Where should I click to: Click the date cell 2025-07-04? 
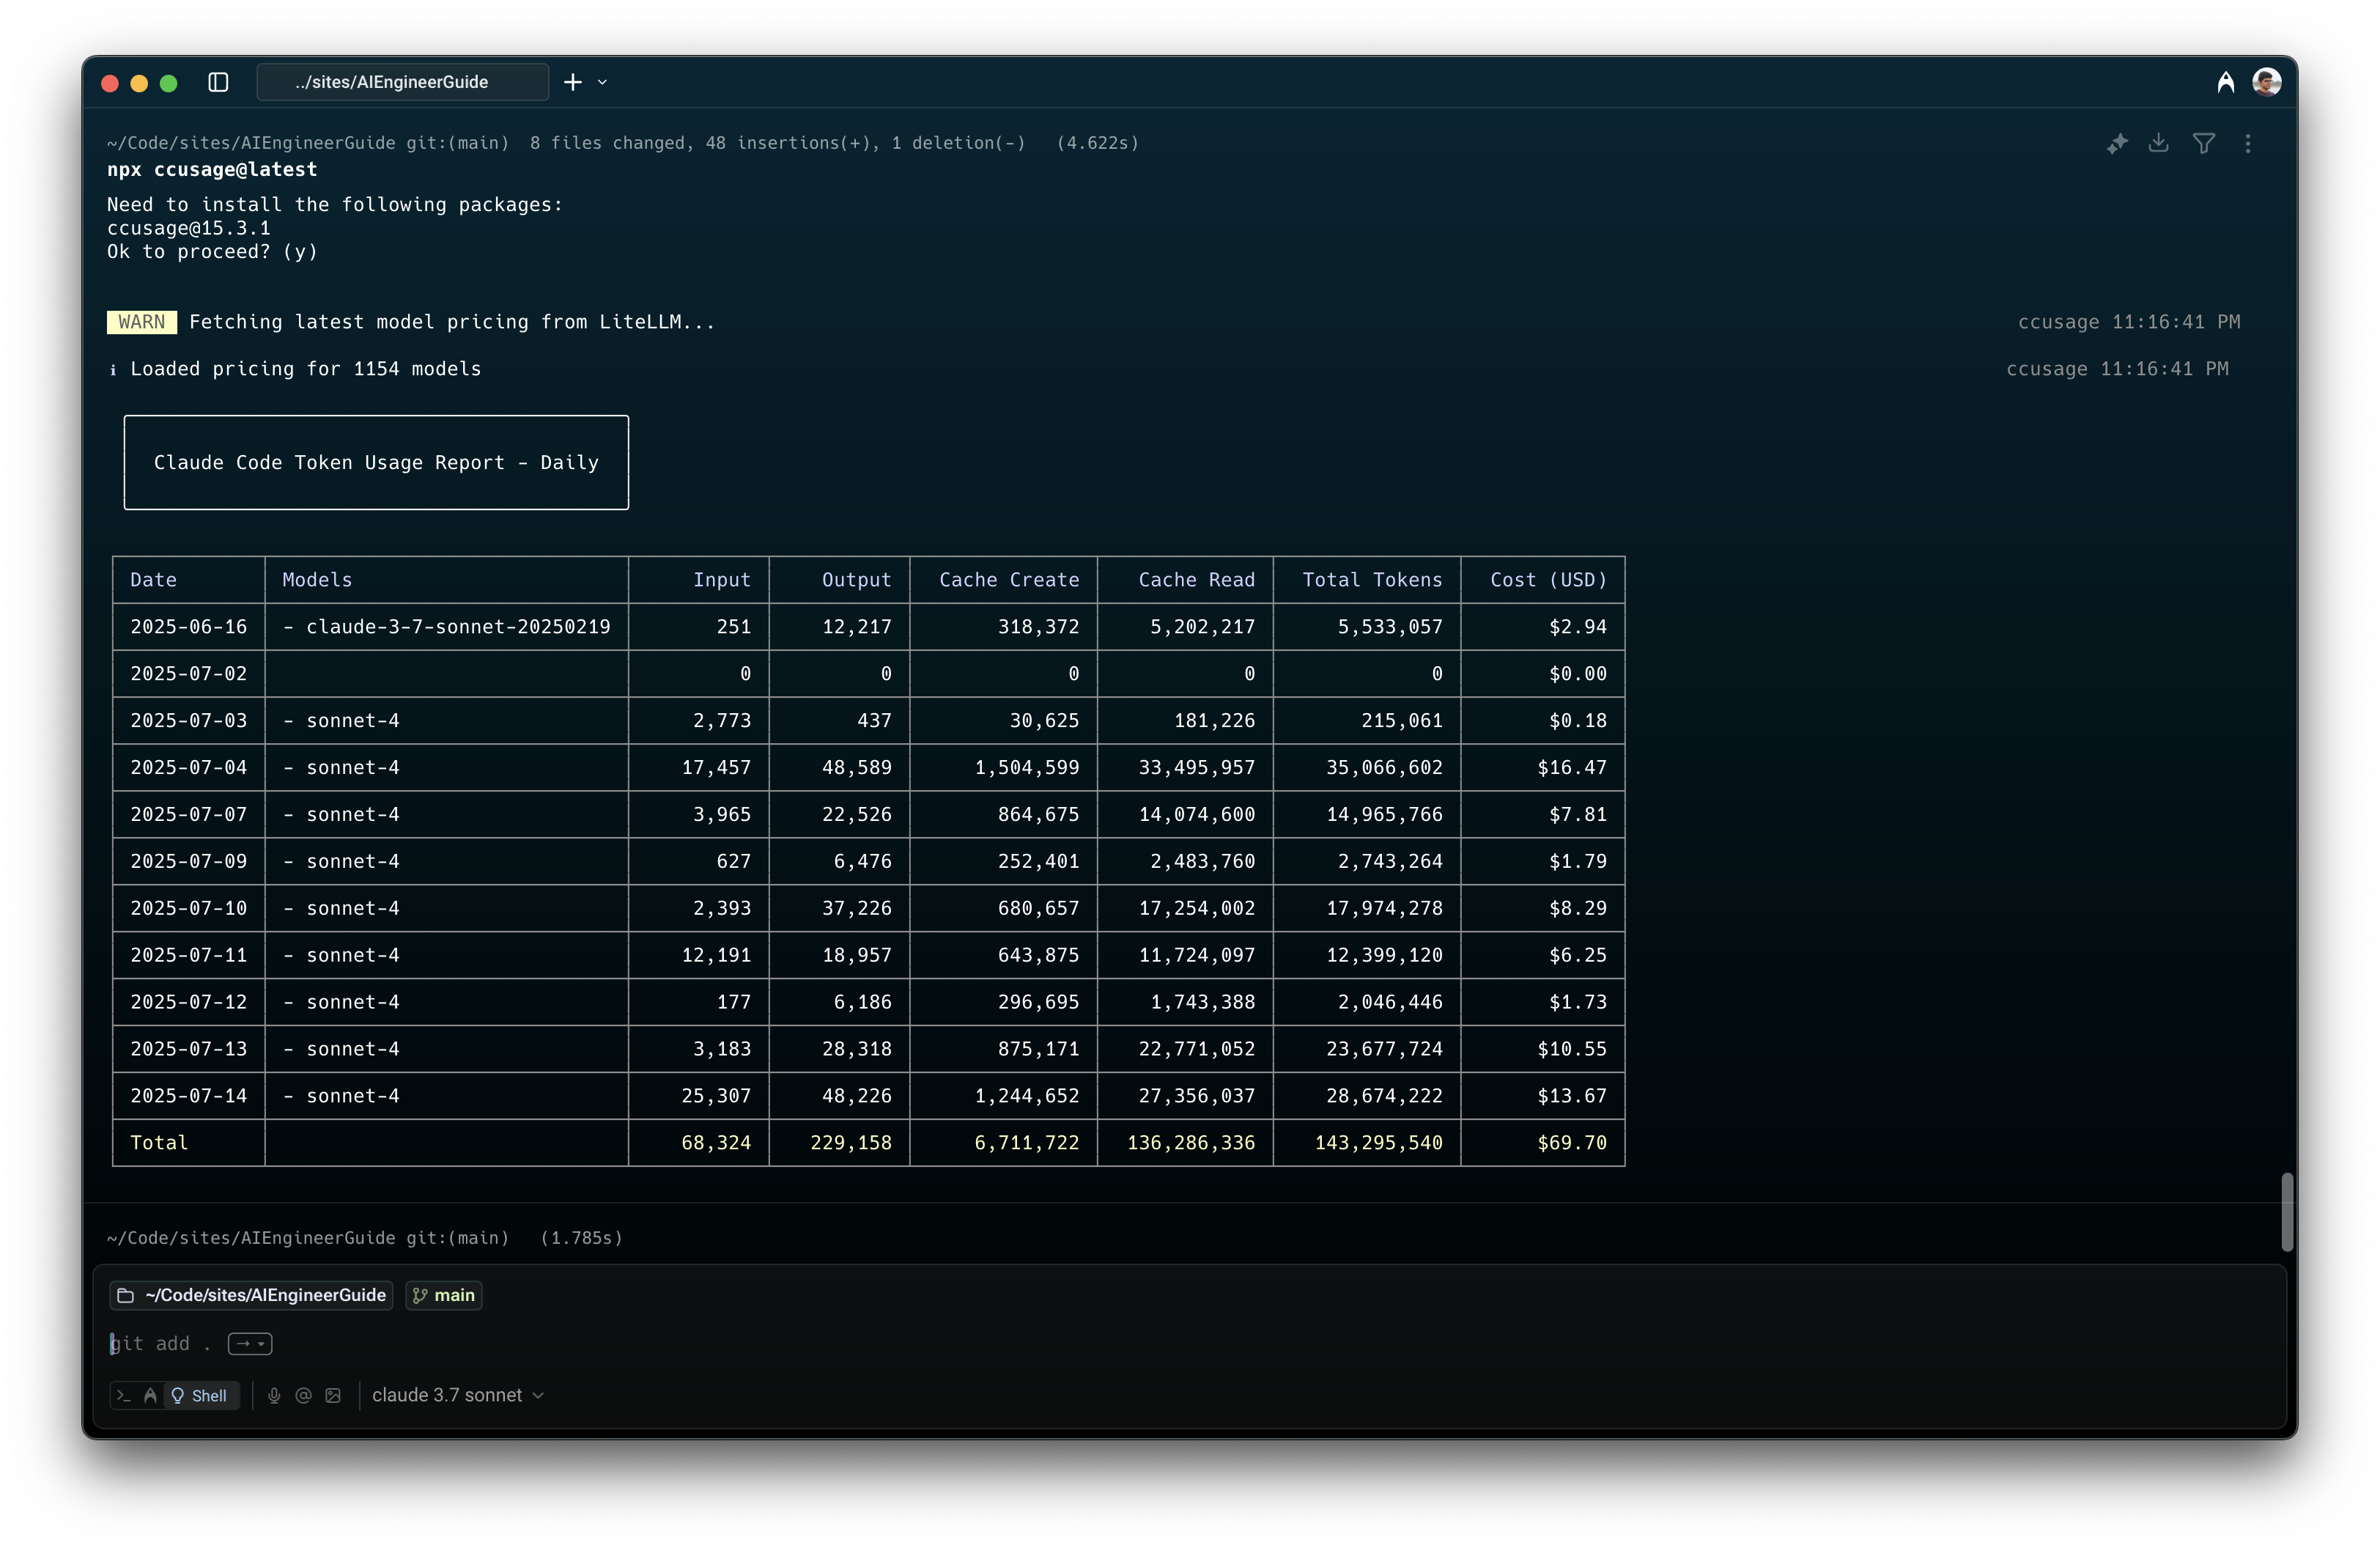[189, 768]
